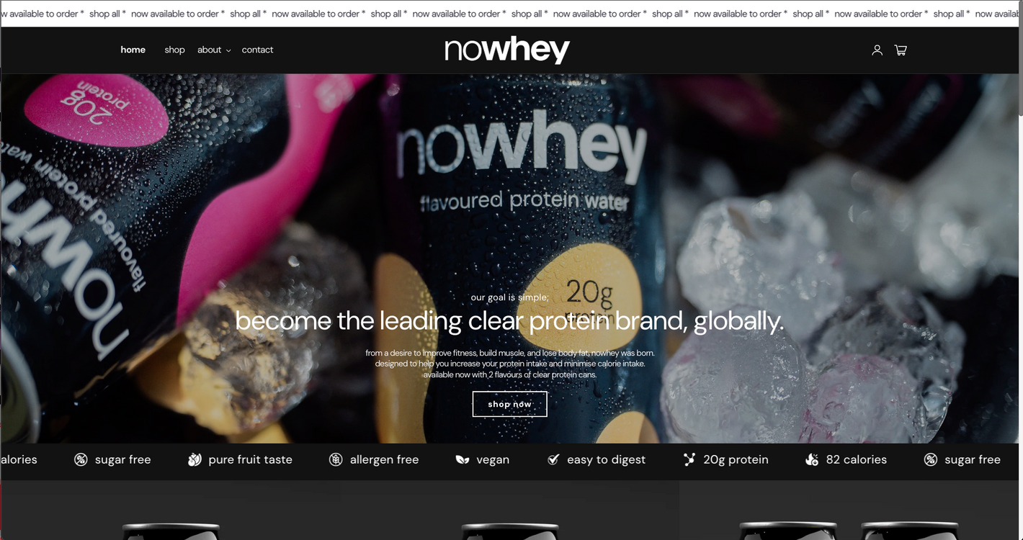Click the shop now button
The height and width of the screenshot is (540, 1023).
(x=509, y=404)
